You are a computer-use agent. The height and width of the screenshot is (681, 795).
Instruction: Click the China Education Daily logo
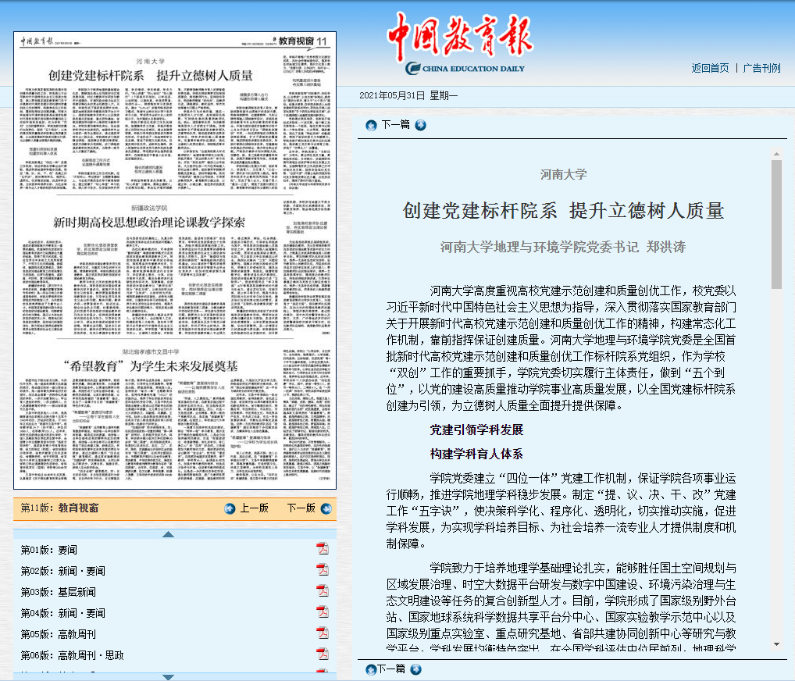click(462, 43)
